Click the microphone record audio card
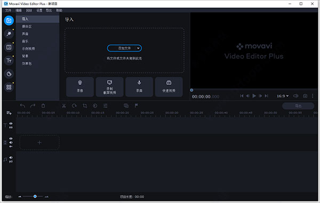 click(139, 87)
